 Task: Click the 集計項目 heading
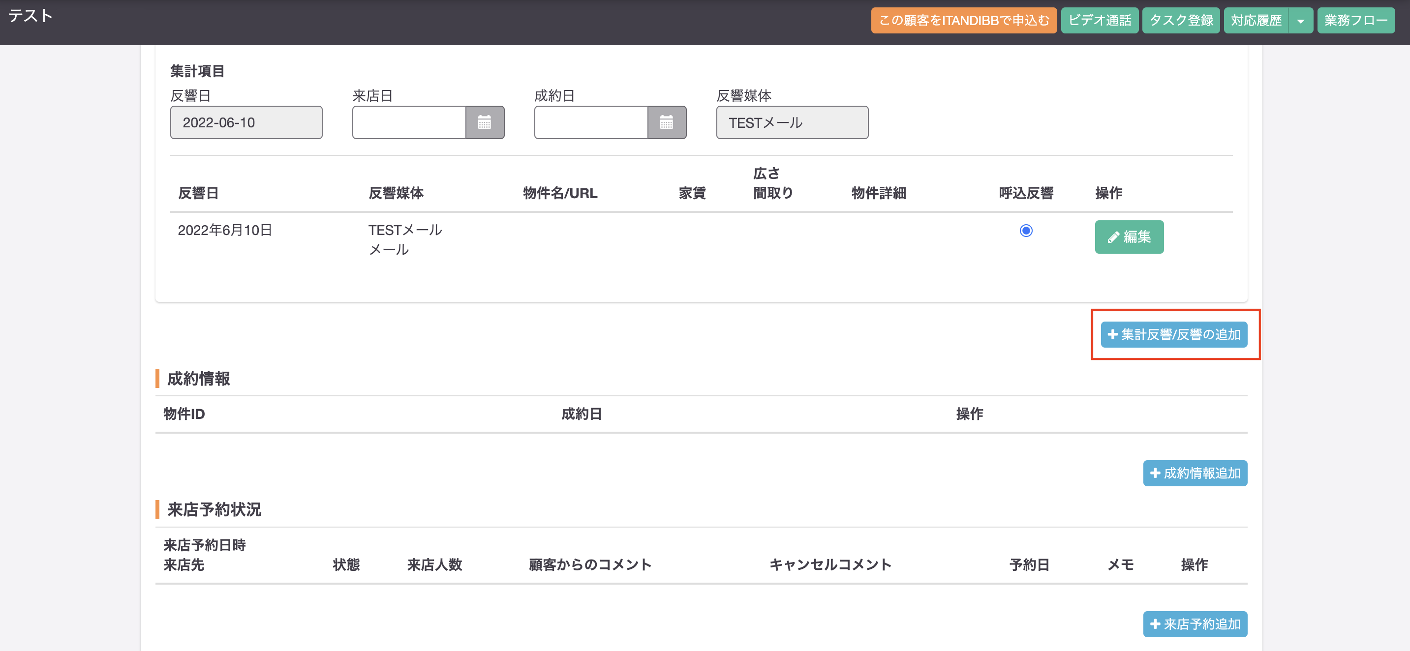(197, 71)
